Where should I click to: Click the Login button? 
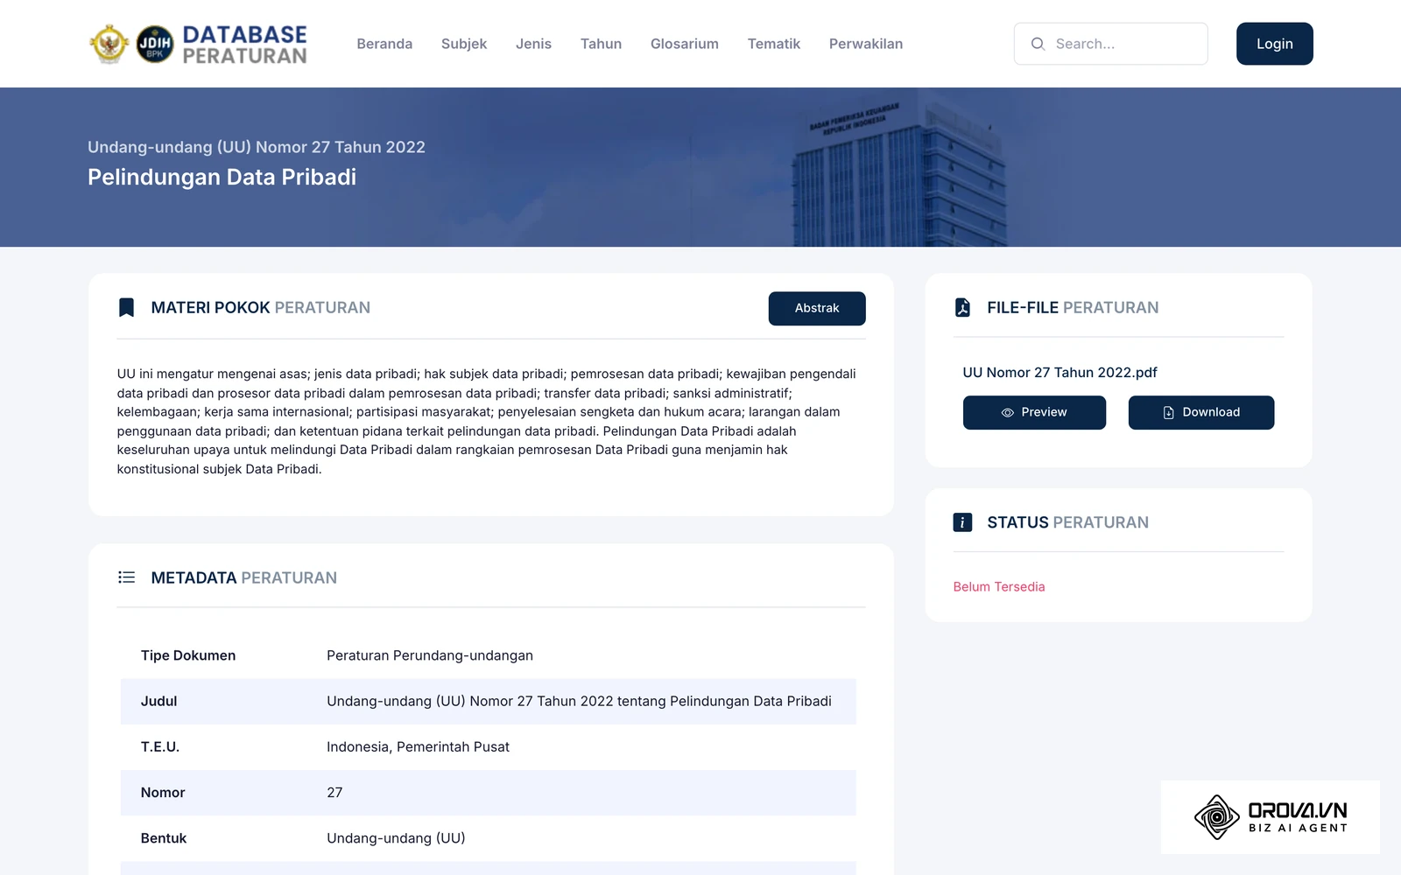point(1275,44)
